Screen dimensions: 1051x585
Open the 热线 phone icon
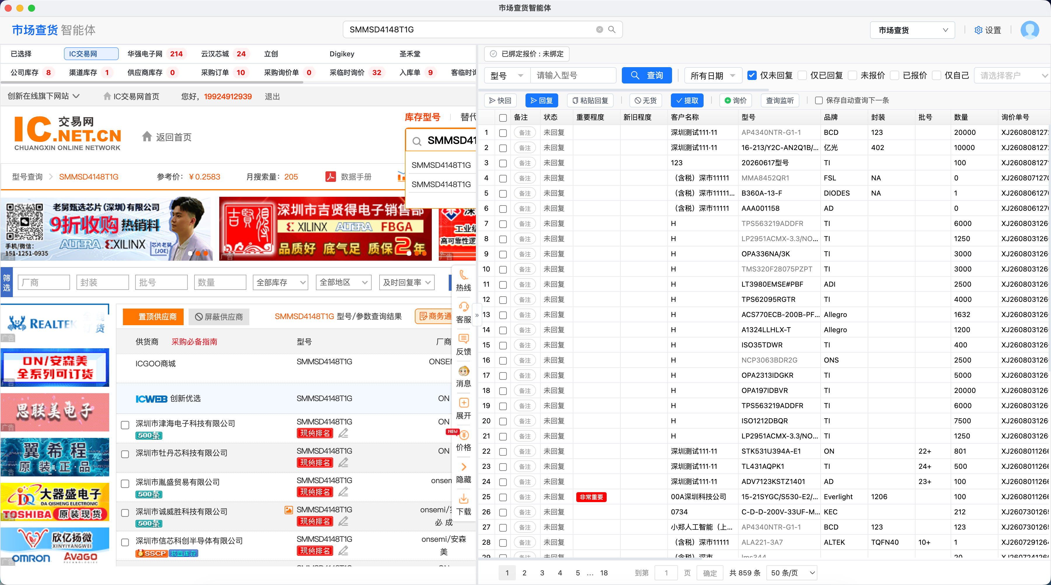coord(464,275)
